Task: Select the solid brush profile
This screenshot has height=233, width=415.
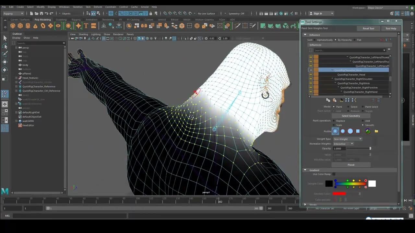Action: [x=350, y=131]
